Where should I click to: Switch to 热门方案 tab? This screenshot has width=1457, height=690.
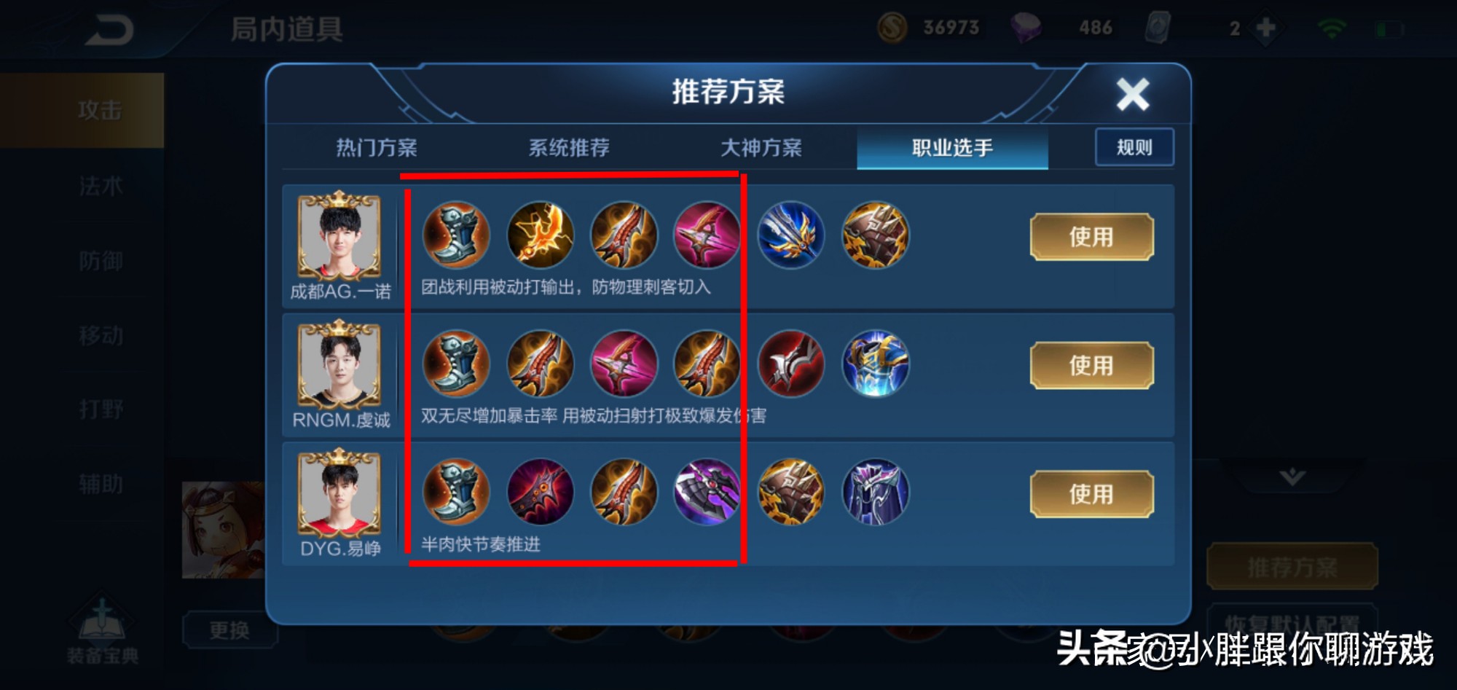pyautogui.click(x=377, y=148)
